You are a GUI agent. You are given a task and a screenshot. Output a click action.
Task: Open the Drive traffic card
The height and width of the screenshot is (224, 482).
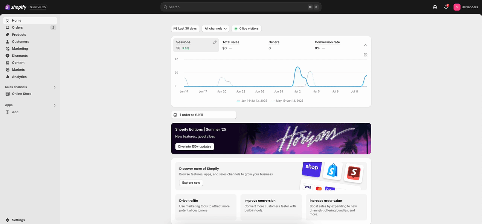point(206,207)
